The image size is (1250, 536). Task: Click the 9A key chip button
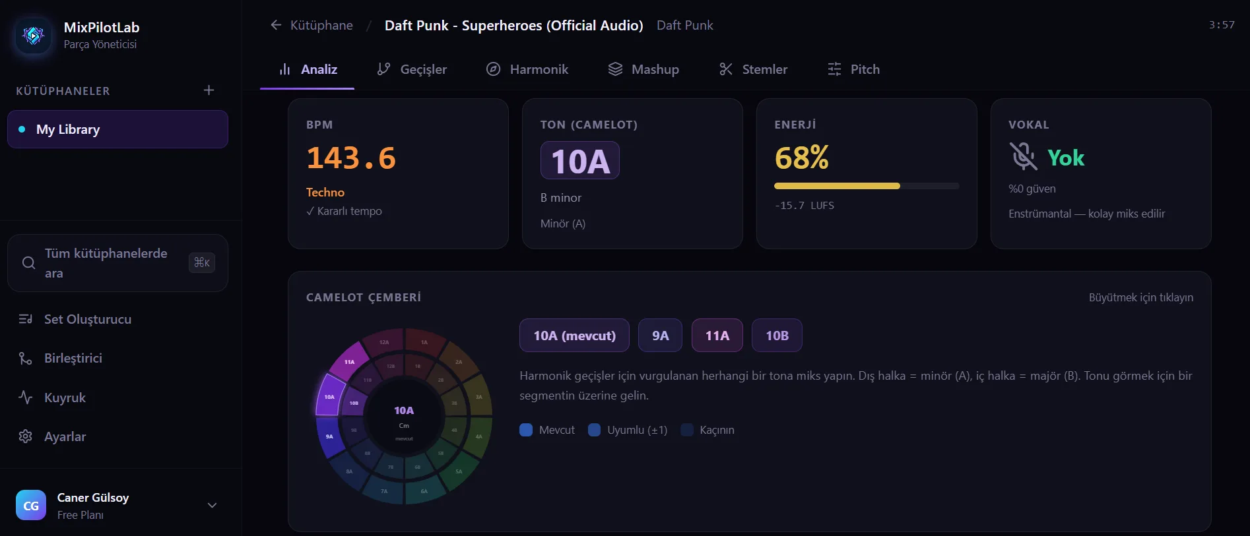660,336
